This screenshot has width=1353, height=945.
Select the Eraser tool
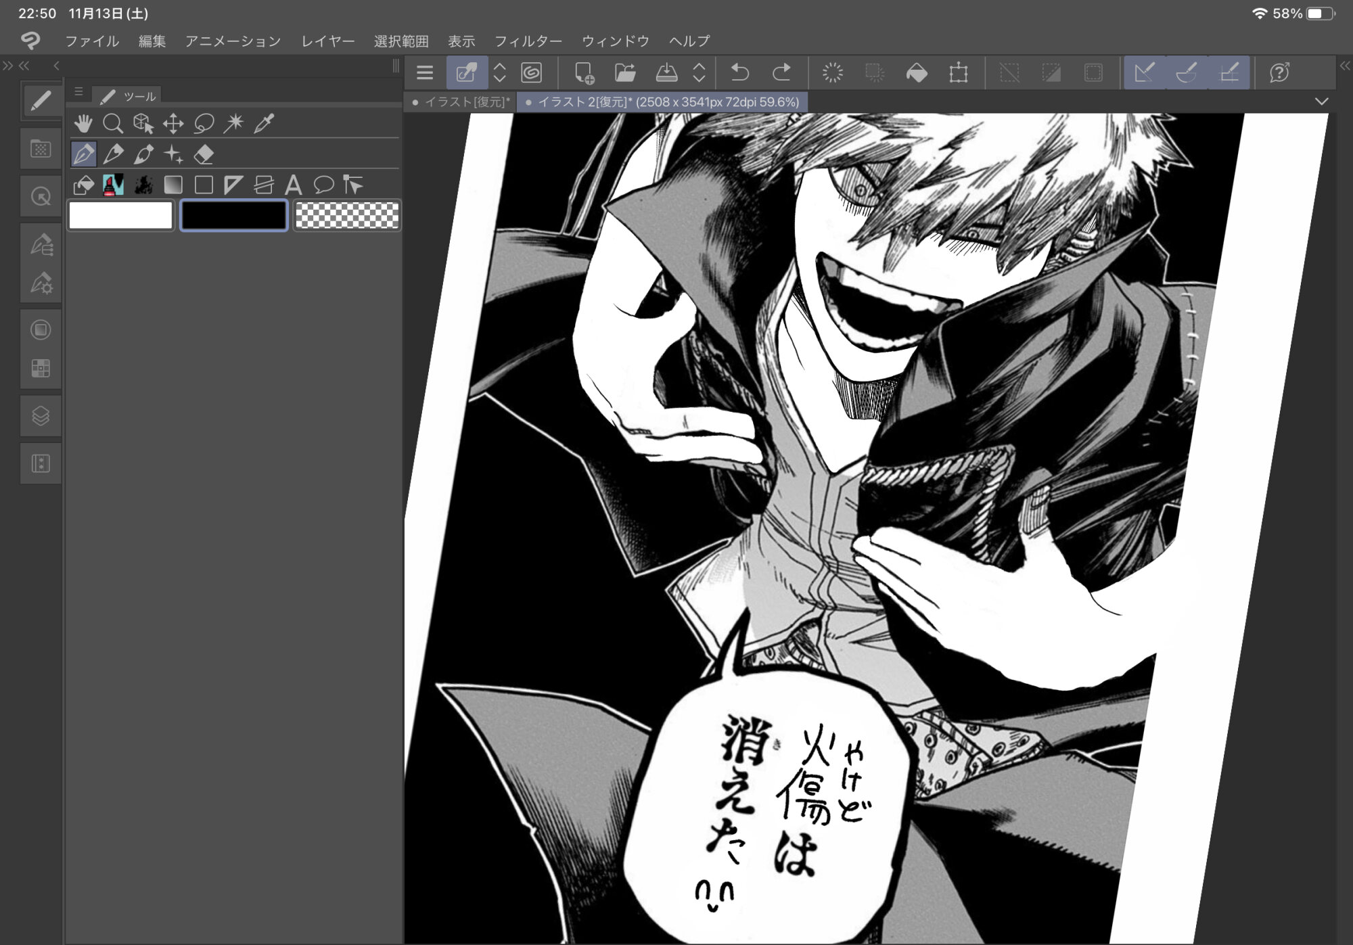[x=204, y=154]
